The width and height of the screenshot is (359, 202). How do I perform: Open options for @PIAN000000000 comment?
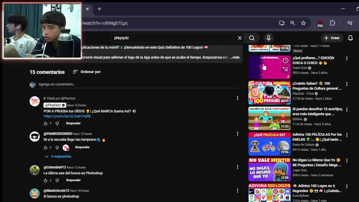(x=238, y=134)
